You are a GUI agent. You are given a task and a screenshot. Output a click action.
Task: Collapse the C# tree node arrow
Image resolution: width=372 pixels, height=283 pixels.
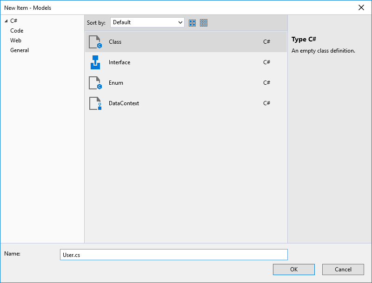(6, 21)
